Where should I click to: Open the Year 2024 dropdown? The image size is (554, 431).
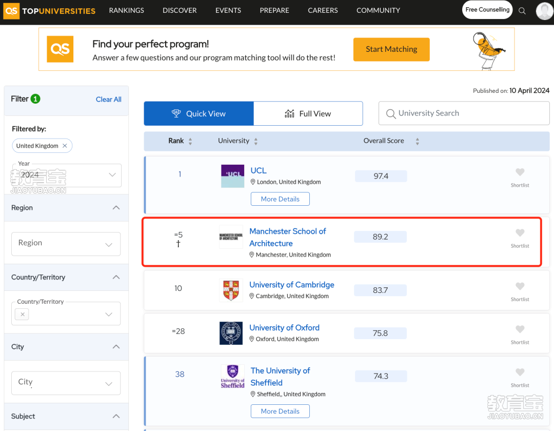click(67, 175)
